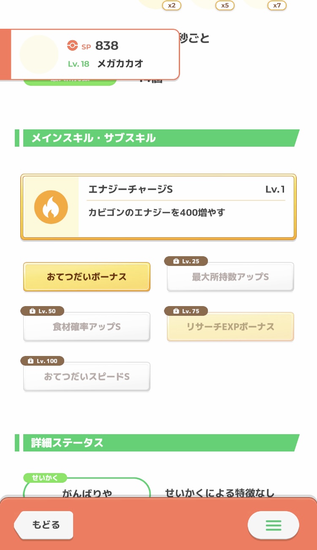Image resolution: width=317 pixels, height=550 pixels.
Task: Tap the x5 quantity badge
Action: click(225, 5)
